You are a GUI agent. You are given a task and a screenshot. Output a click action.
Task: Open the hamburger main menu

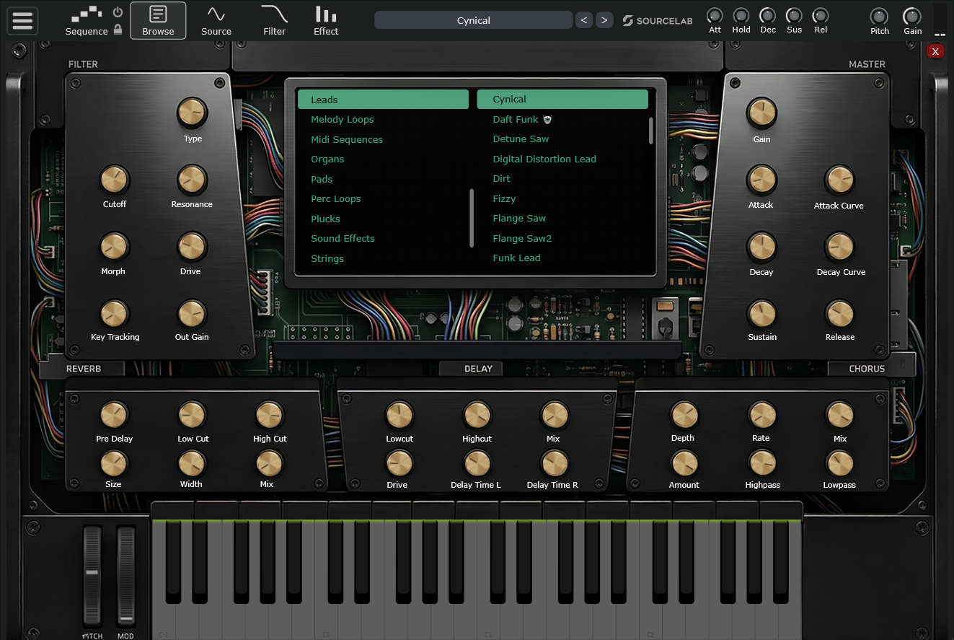(22, 20)
